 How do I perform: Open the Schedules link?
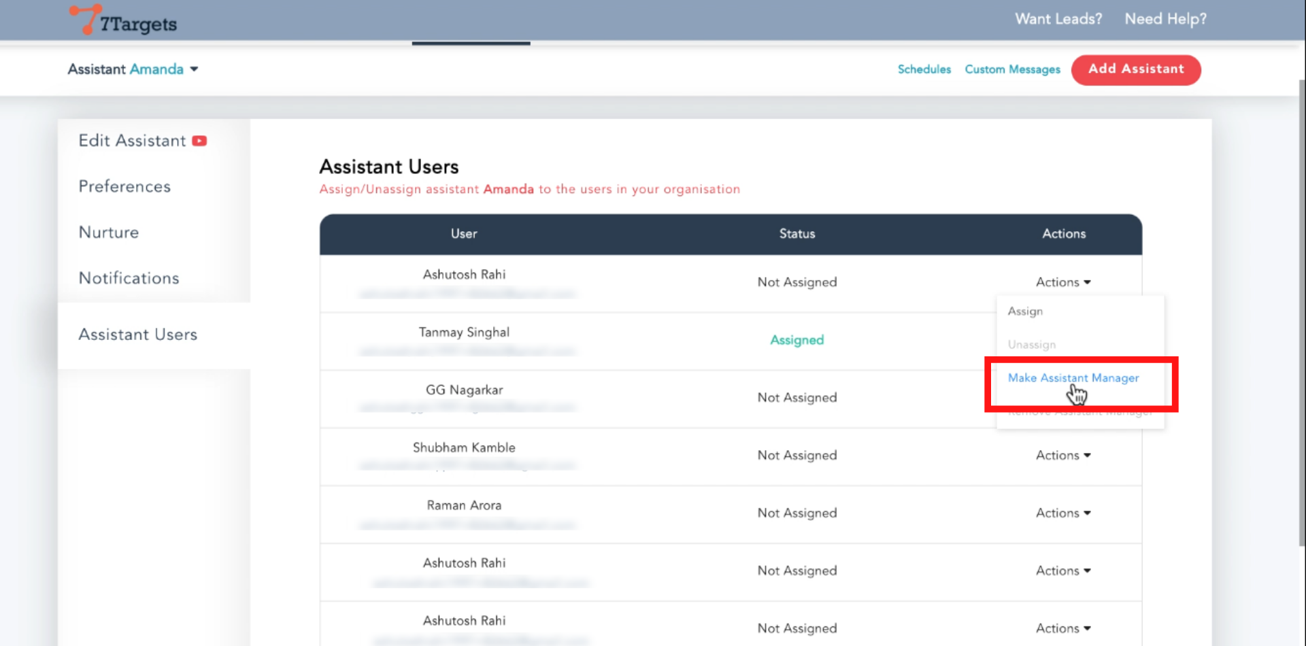[924, 69]
